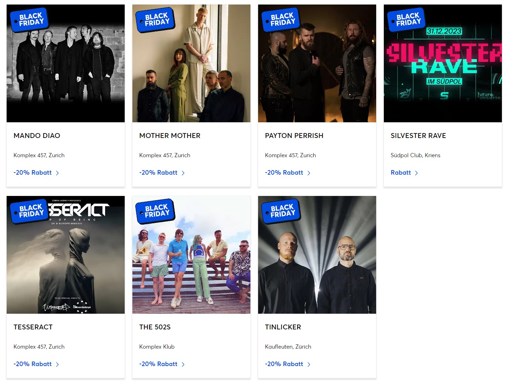Open Payton Perrish event image
This screenshot has height=386, width=519.
(x=317, y=63)
